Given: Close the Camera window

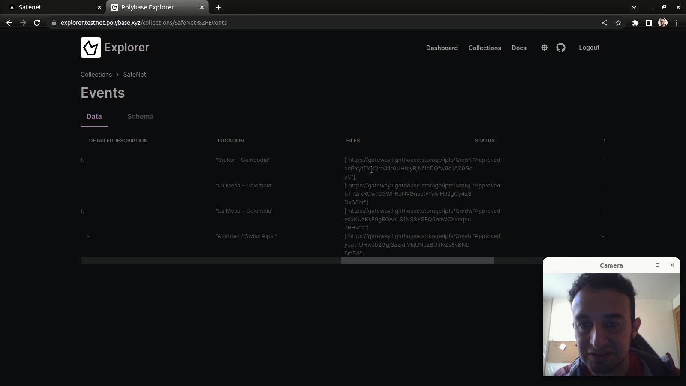Looking at the screenshot, I should [x=672, y=265].
